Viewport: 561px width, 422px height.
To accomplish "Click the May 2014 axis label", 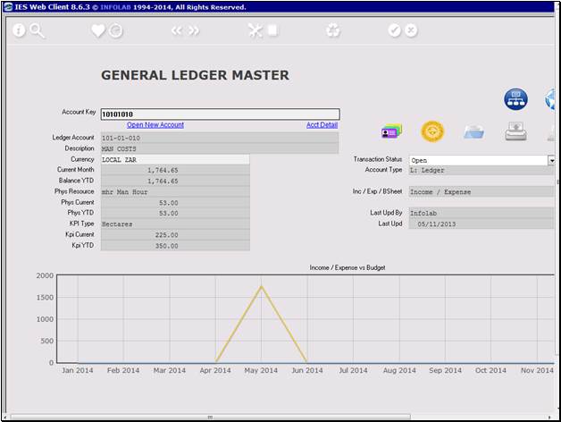I will click(261, 370).
